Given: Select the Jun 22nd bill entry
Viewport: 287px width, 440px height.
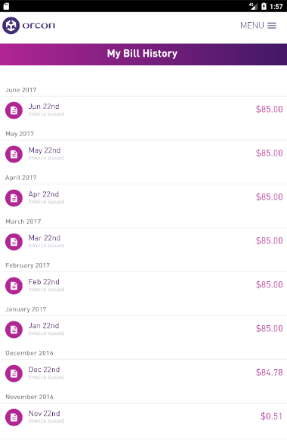Looking at the screenshot, I should point(143,110).
